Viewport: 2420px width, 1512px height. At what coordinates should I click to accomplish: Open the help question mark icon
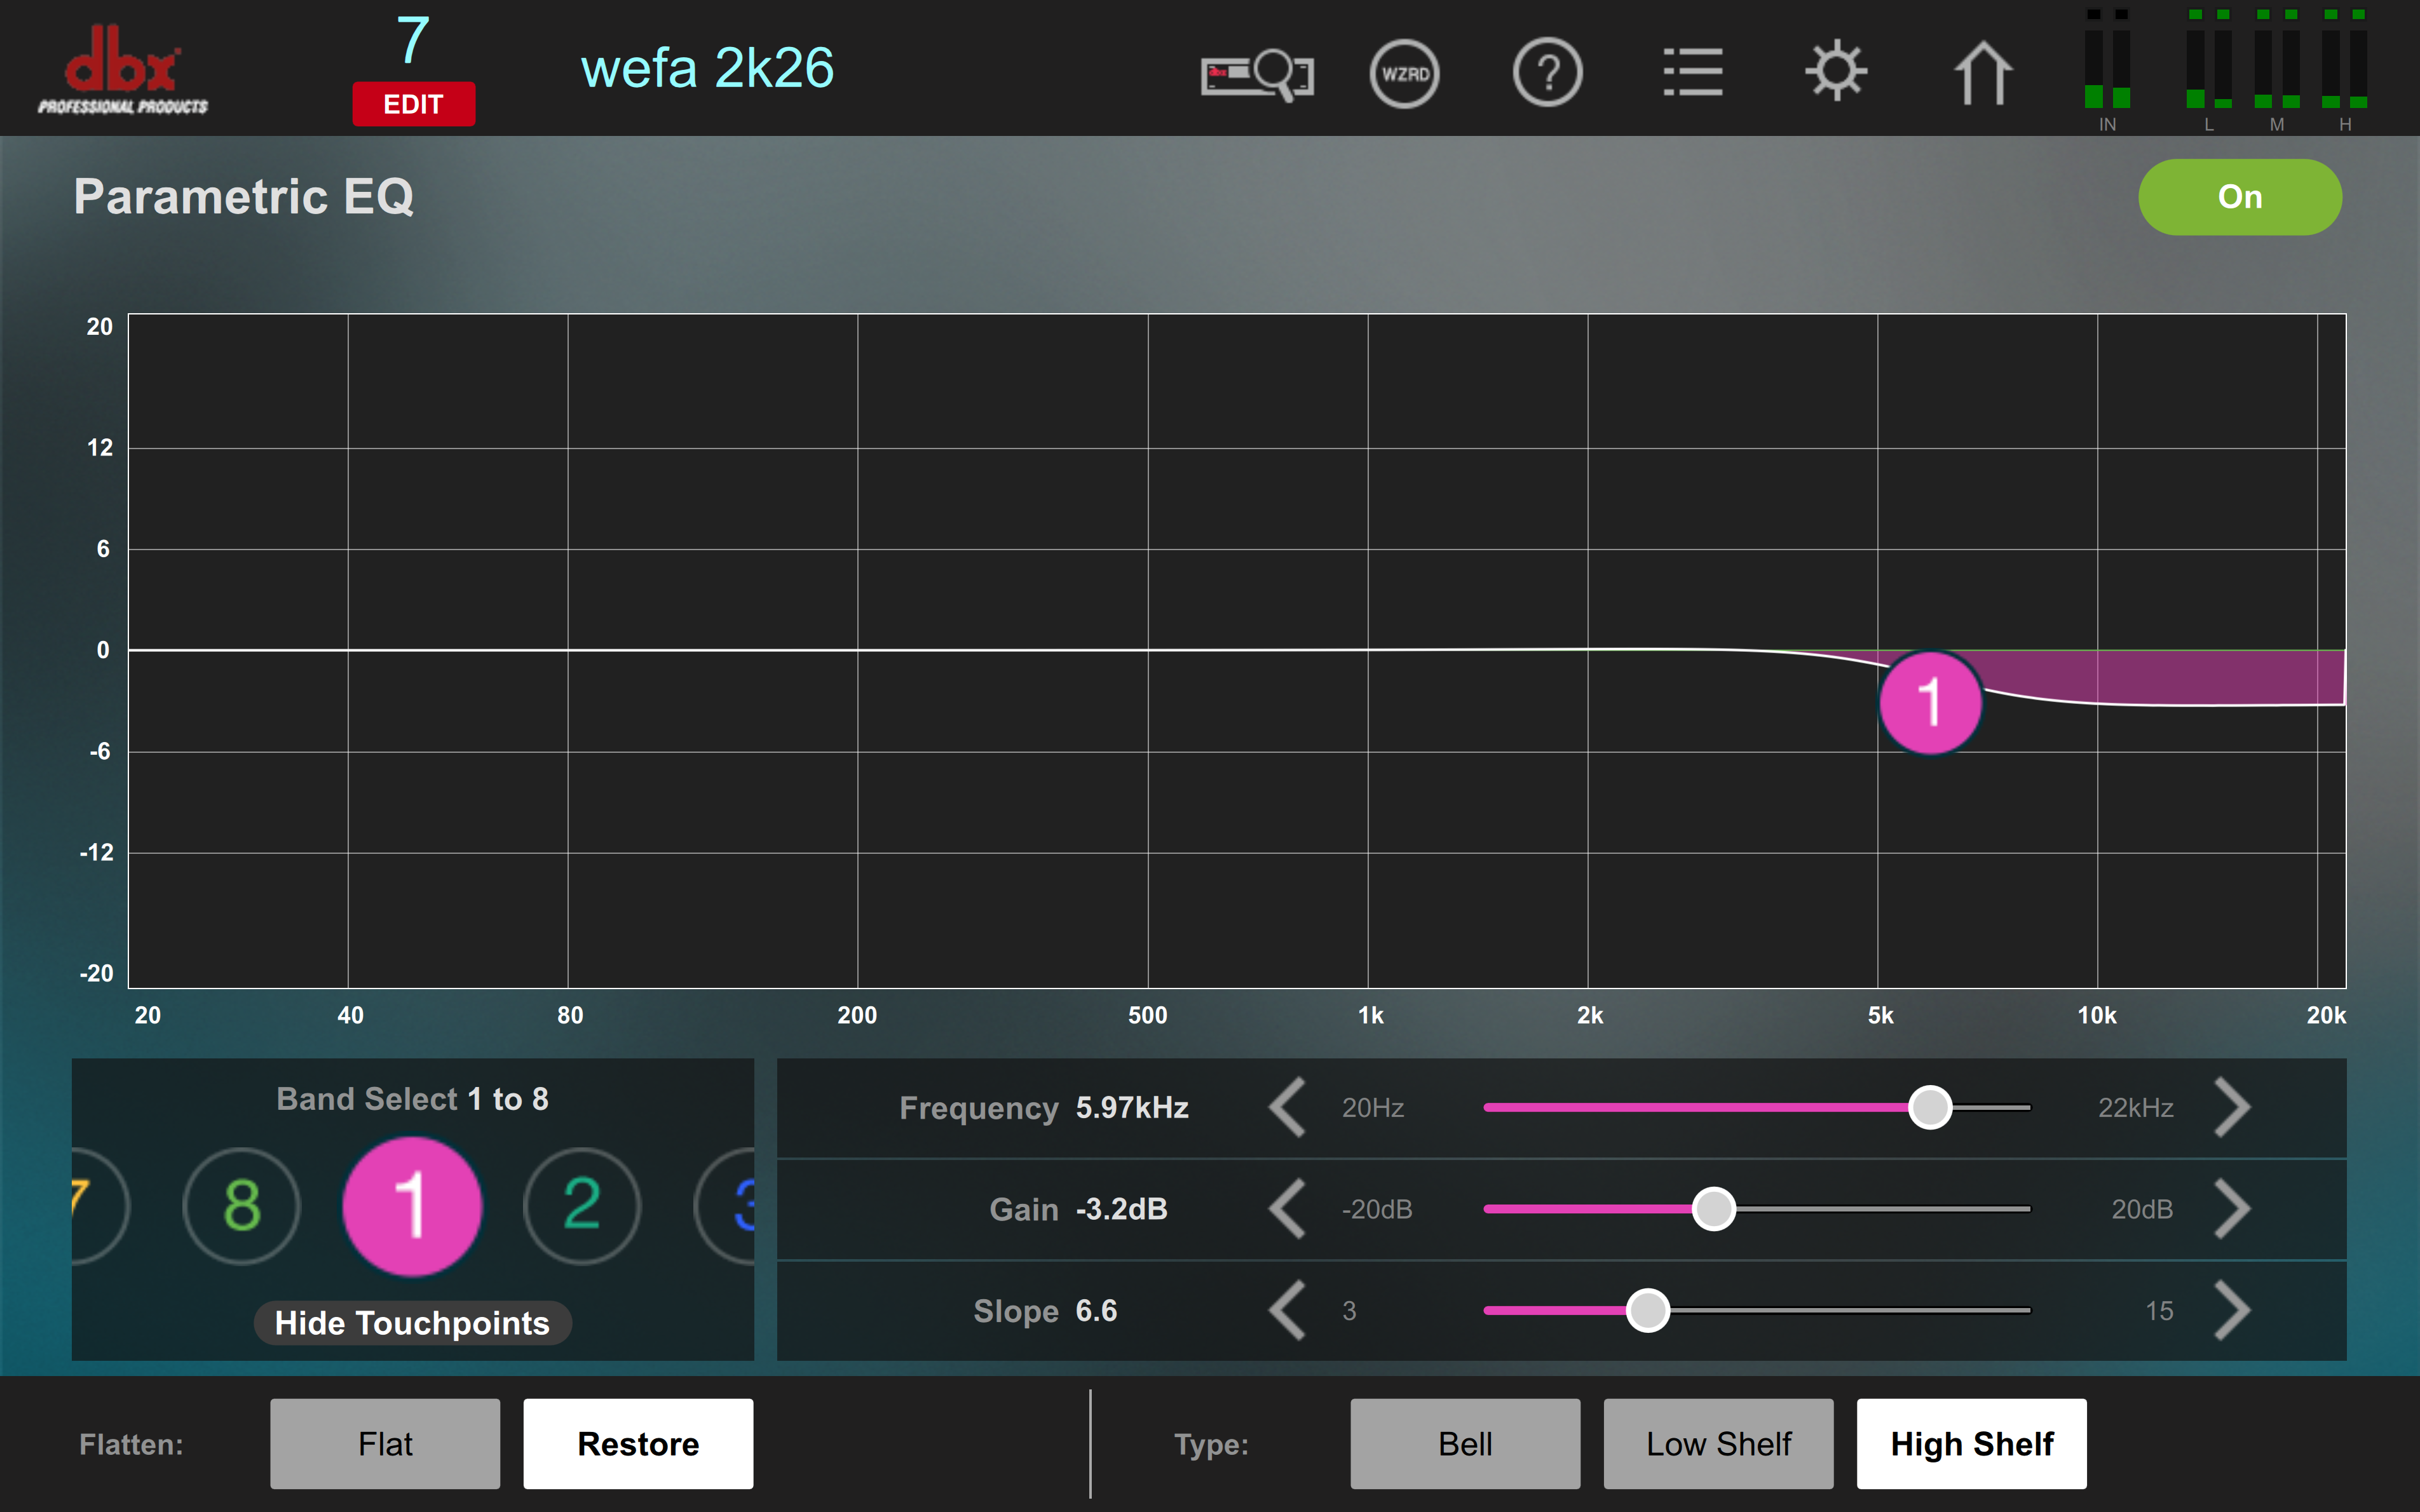coord(1547,73)
